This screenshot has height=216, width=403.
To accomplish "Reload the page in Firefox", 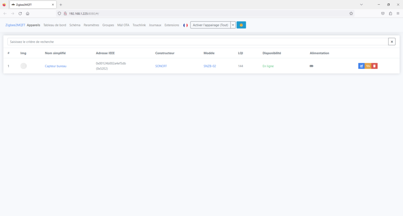I will tap(20, 13).
